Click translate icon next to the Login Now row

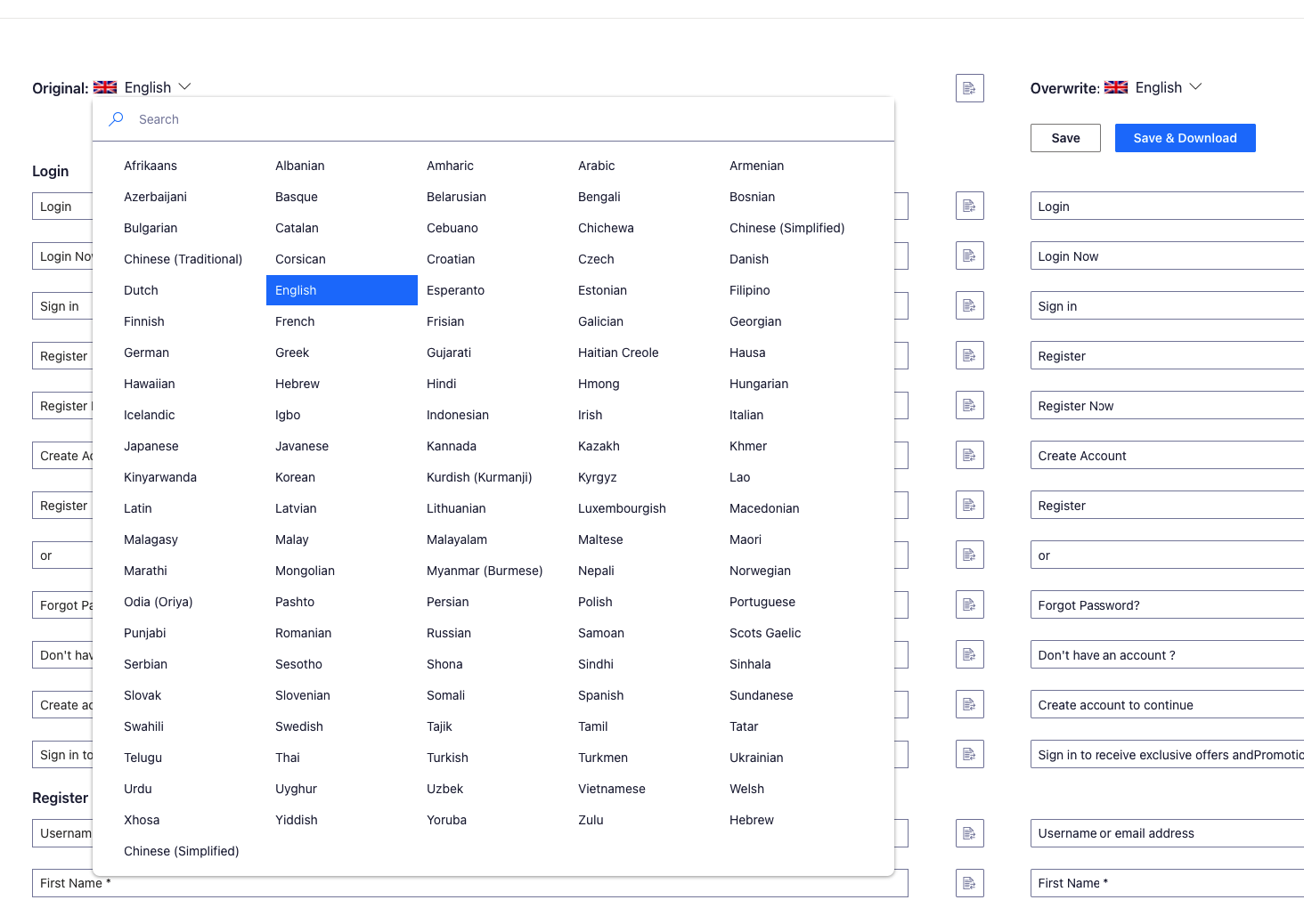coord(970,255)
